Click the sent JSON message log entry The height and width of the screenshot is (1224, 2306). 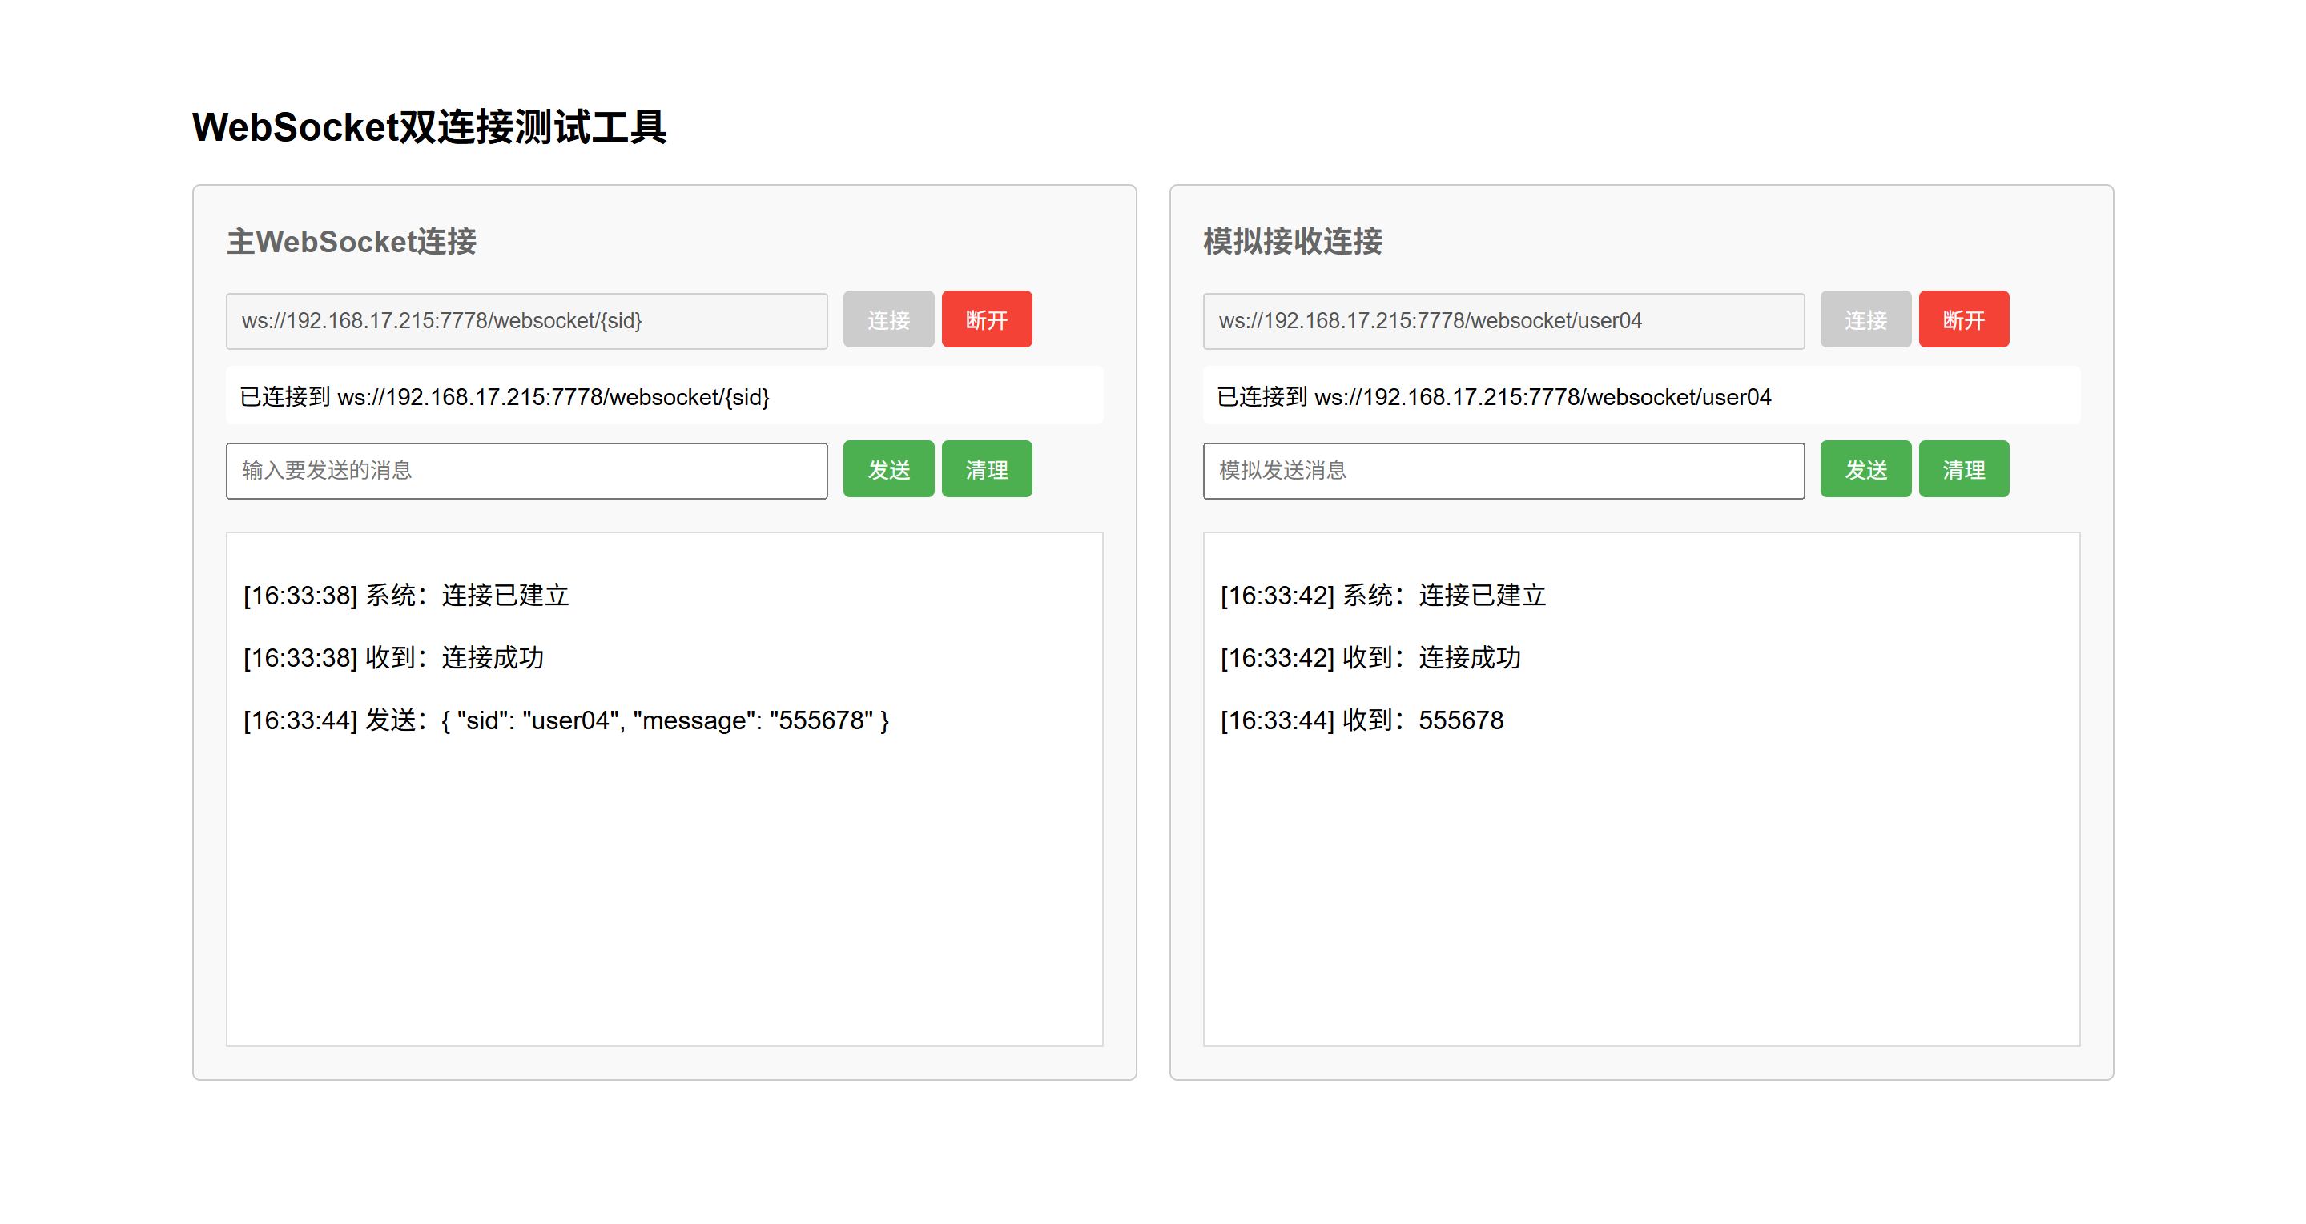565,720
